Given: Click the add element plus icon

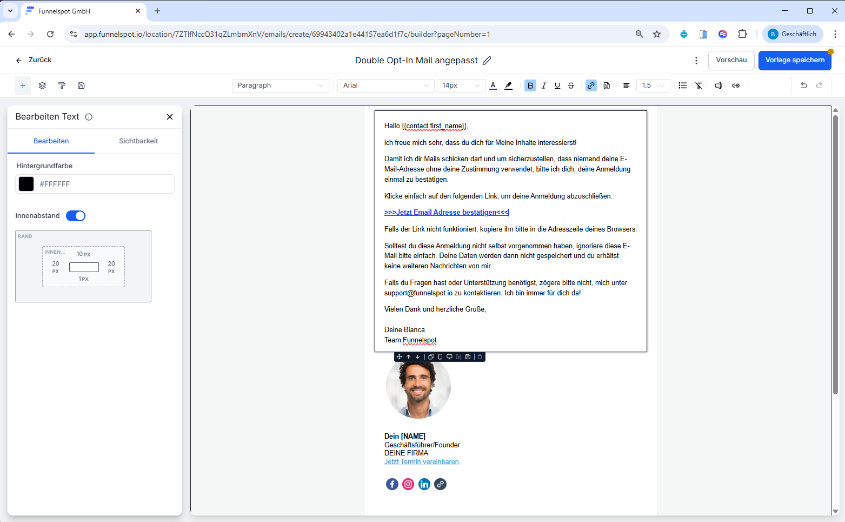Looking at the screenshot, I should [x=23, y=85].
